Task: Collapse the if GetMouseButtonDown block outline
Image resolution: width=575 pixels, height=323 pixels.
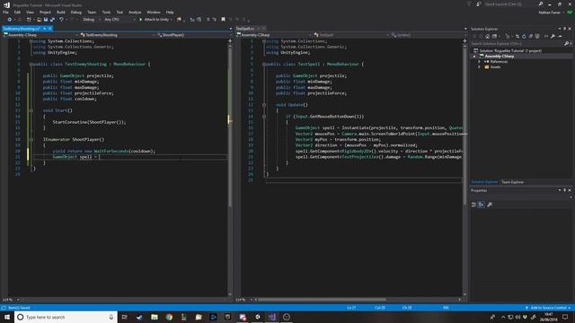Action: (264, 117)
